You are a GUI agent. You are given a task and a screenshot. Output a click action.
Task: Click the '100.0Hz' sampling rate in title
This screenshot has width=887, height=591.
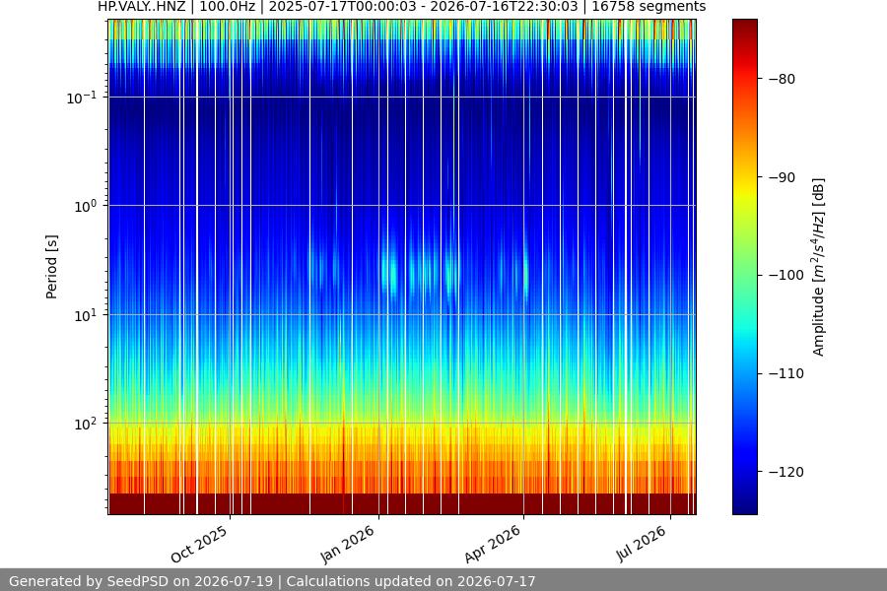[x=228, y=7]
